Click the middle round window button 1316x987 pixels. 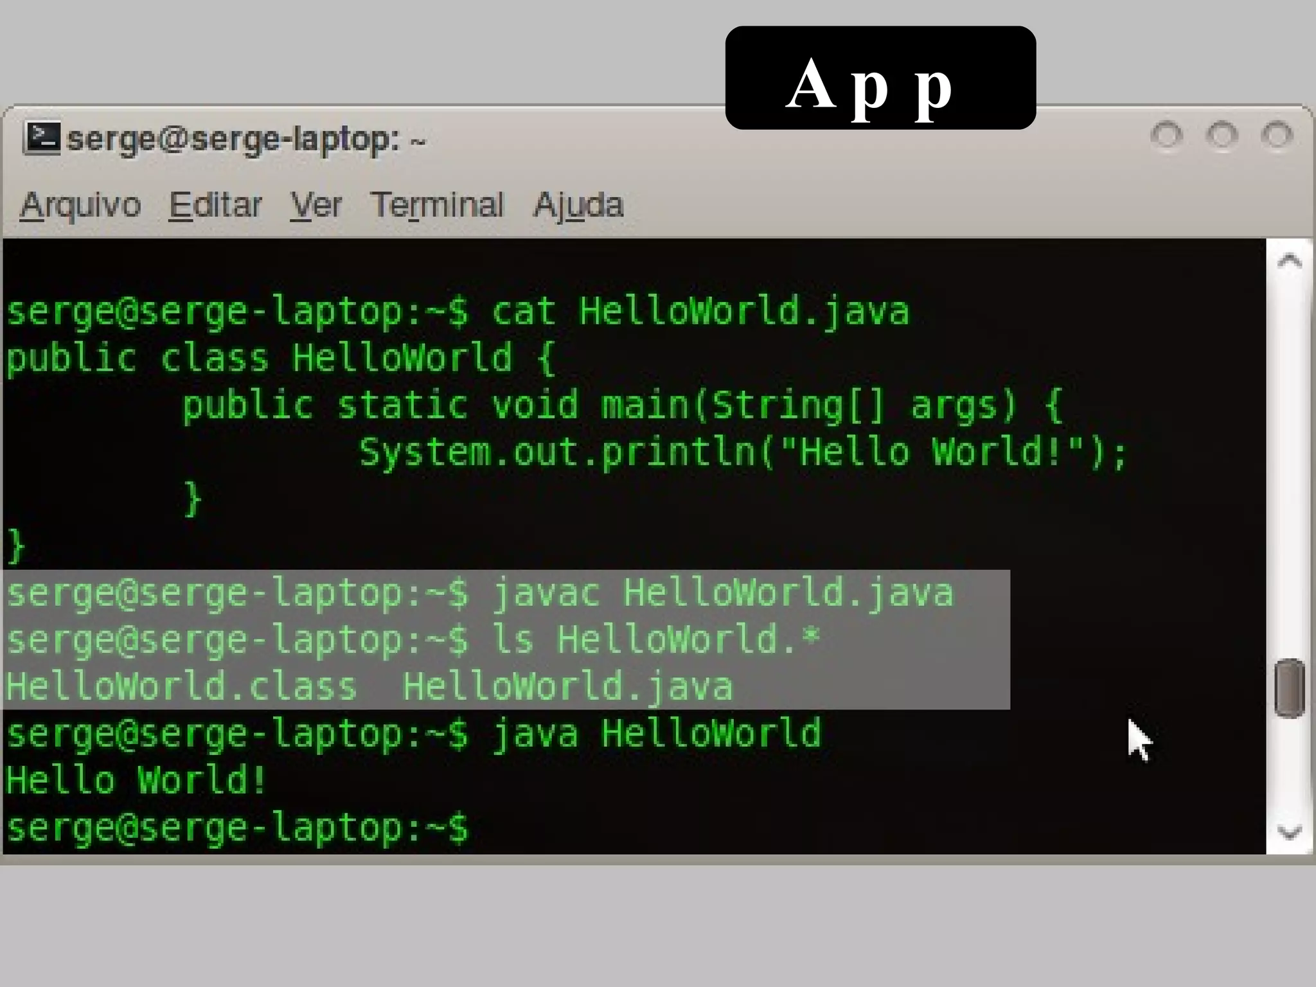pos(1222,136)
